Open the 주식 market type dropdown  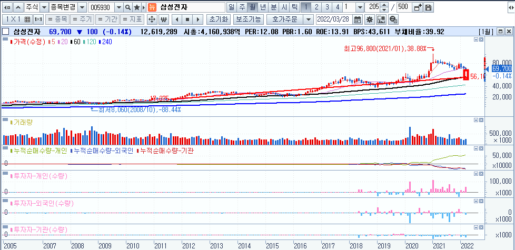pyautogui.click(x=44, y=7)
